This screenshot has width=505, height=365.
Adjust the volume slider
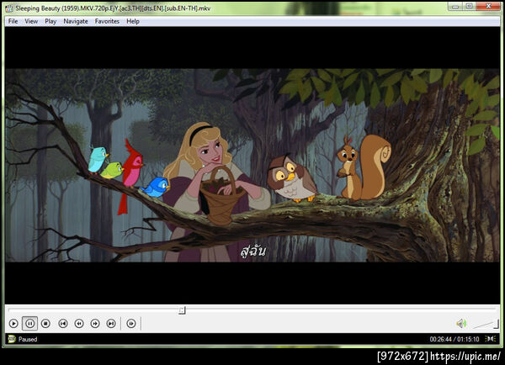click(486, 324)
